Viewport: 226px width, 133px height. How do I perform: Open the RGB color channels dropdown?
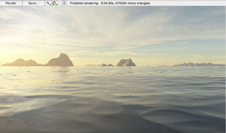click(57, 4)
